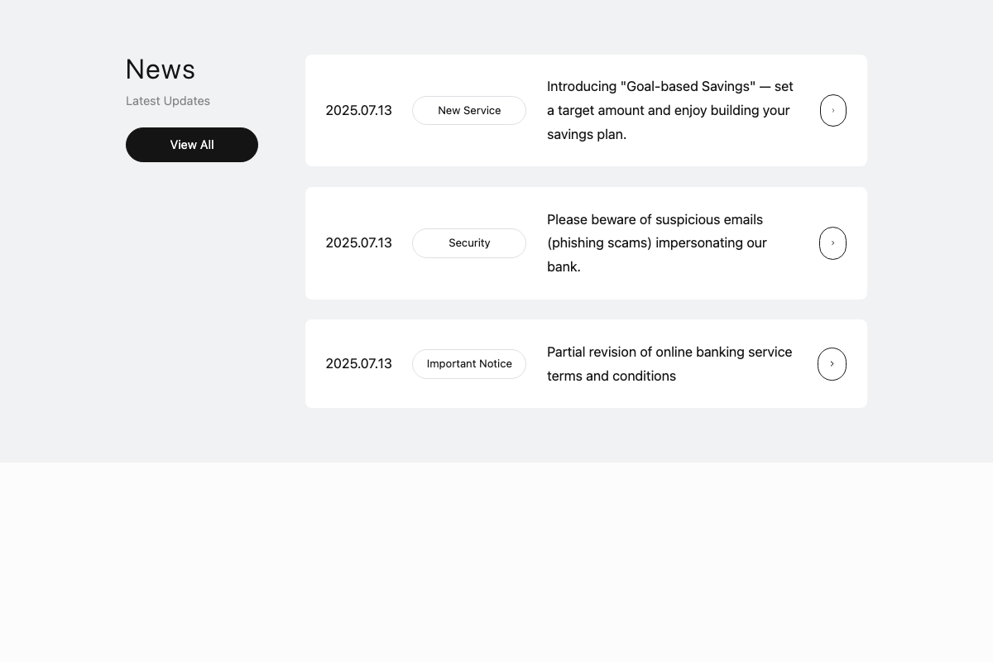Click the News section heading
Viewport: 993px width, 662px height.
(161, 70)
